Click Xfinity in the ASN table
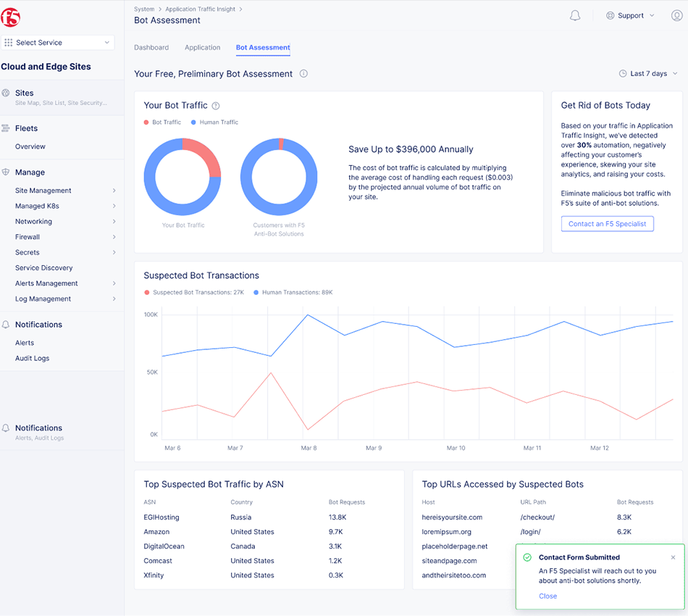The height and width of the screenshot is (616, 688). (x=154, y=575)
